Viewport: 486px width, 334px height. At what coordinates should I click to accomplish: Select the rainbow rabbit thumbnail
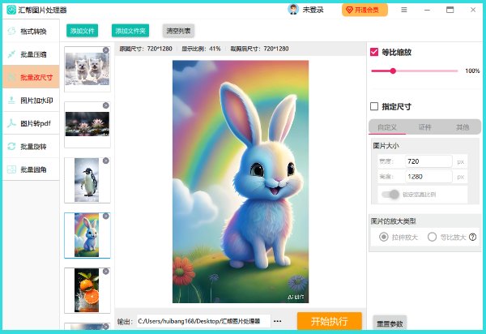(x=87, y=235)
